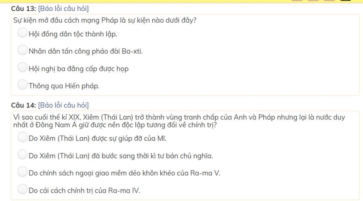The height and width of the screenshot is (201, 363).
Task: Click question text "Sự kiện mở đầu cách mạng Pháp"
Action: point(66,21)
